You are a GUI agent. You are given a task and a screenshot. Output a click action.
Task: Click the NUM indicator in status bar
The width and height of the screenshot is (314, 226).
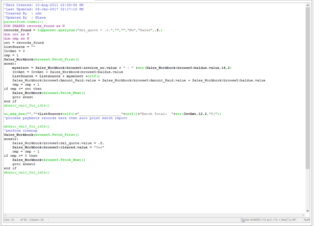pos(307,220)
